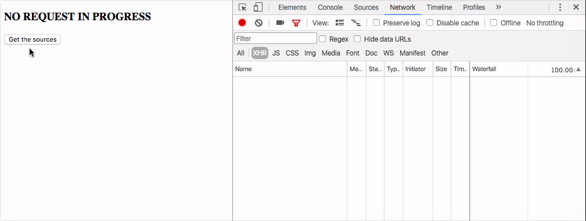Open the Sources tab
The width and height of the screenshot is (586, 221).
pyautogui.click(x=366, y=8)
